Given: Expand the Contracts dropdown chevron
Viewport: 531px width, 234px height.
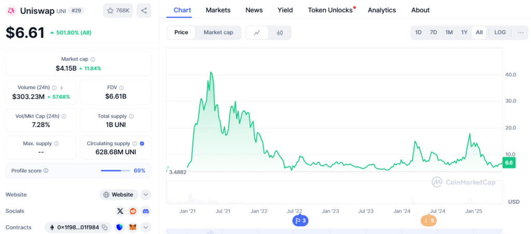Looking at the screenshot, I should (146, 227).
